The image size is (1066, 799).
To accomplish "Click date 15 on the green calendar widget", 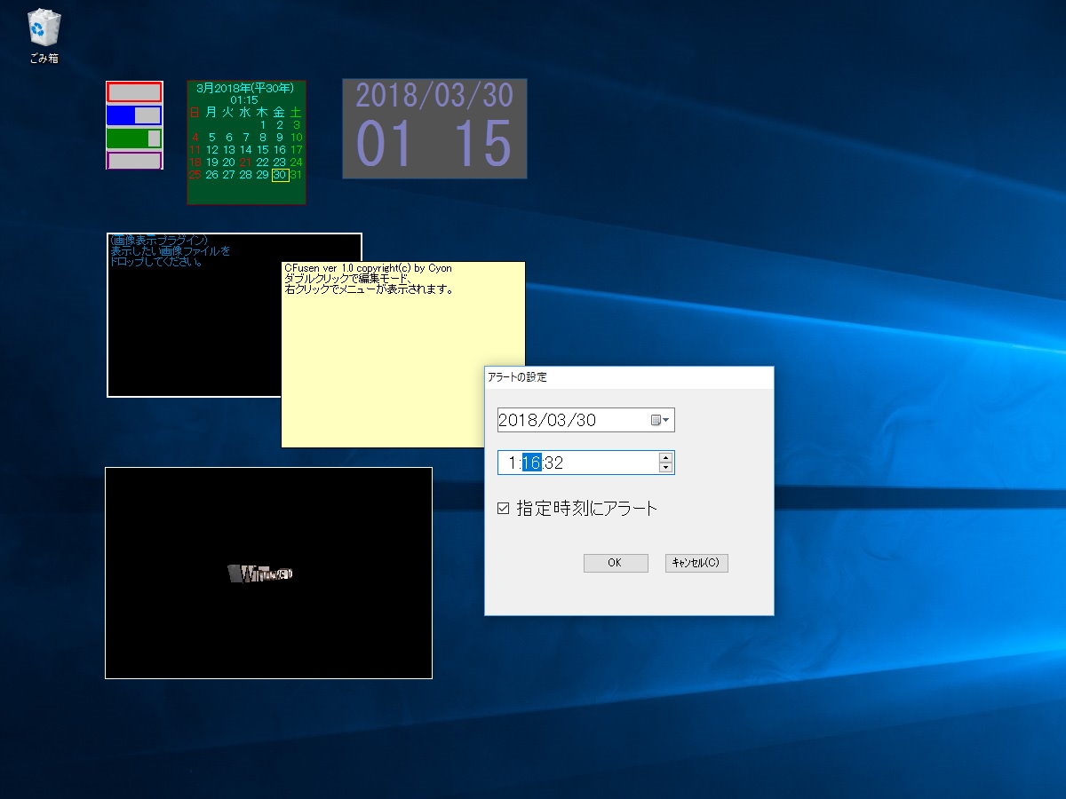I will pos(262,149).
